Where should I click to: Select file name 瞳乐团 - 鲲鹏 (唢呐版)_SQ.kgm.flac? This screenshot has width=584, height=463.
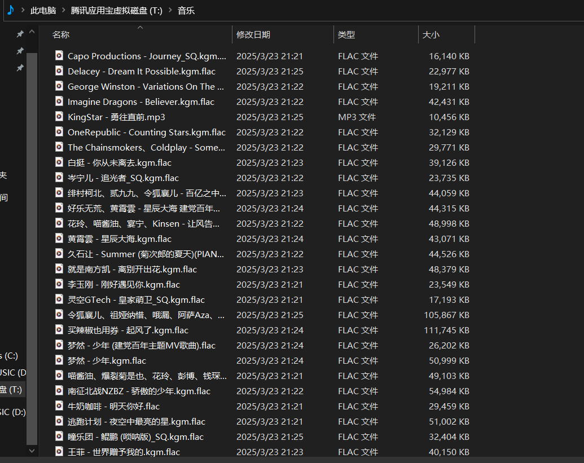click(x=135, y=437)
